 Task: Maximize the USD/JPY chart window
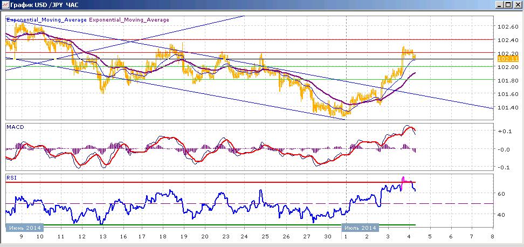click(508, 5)
